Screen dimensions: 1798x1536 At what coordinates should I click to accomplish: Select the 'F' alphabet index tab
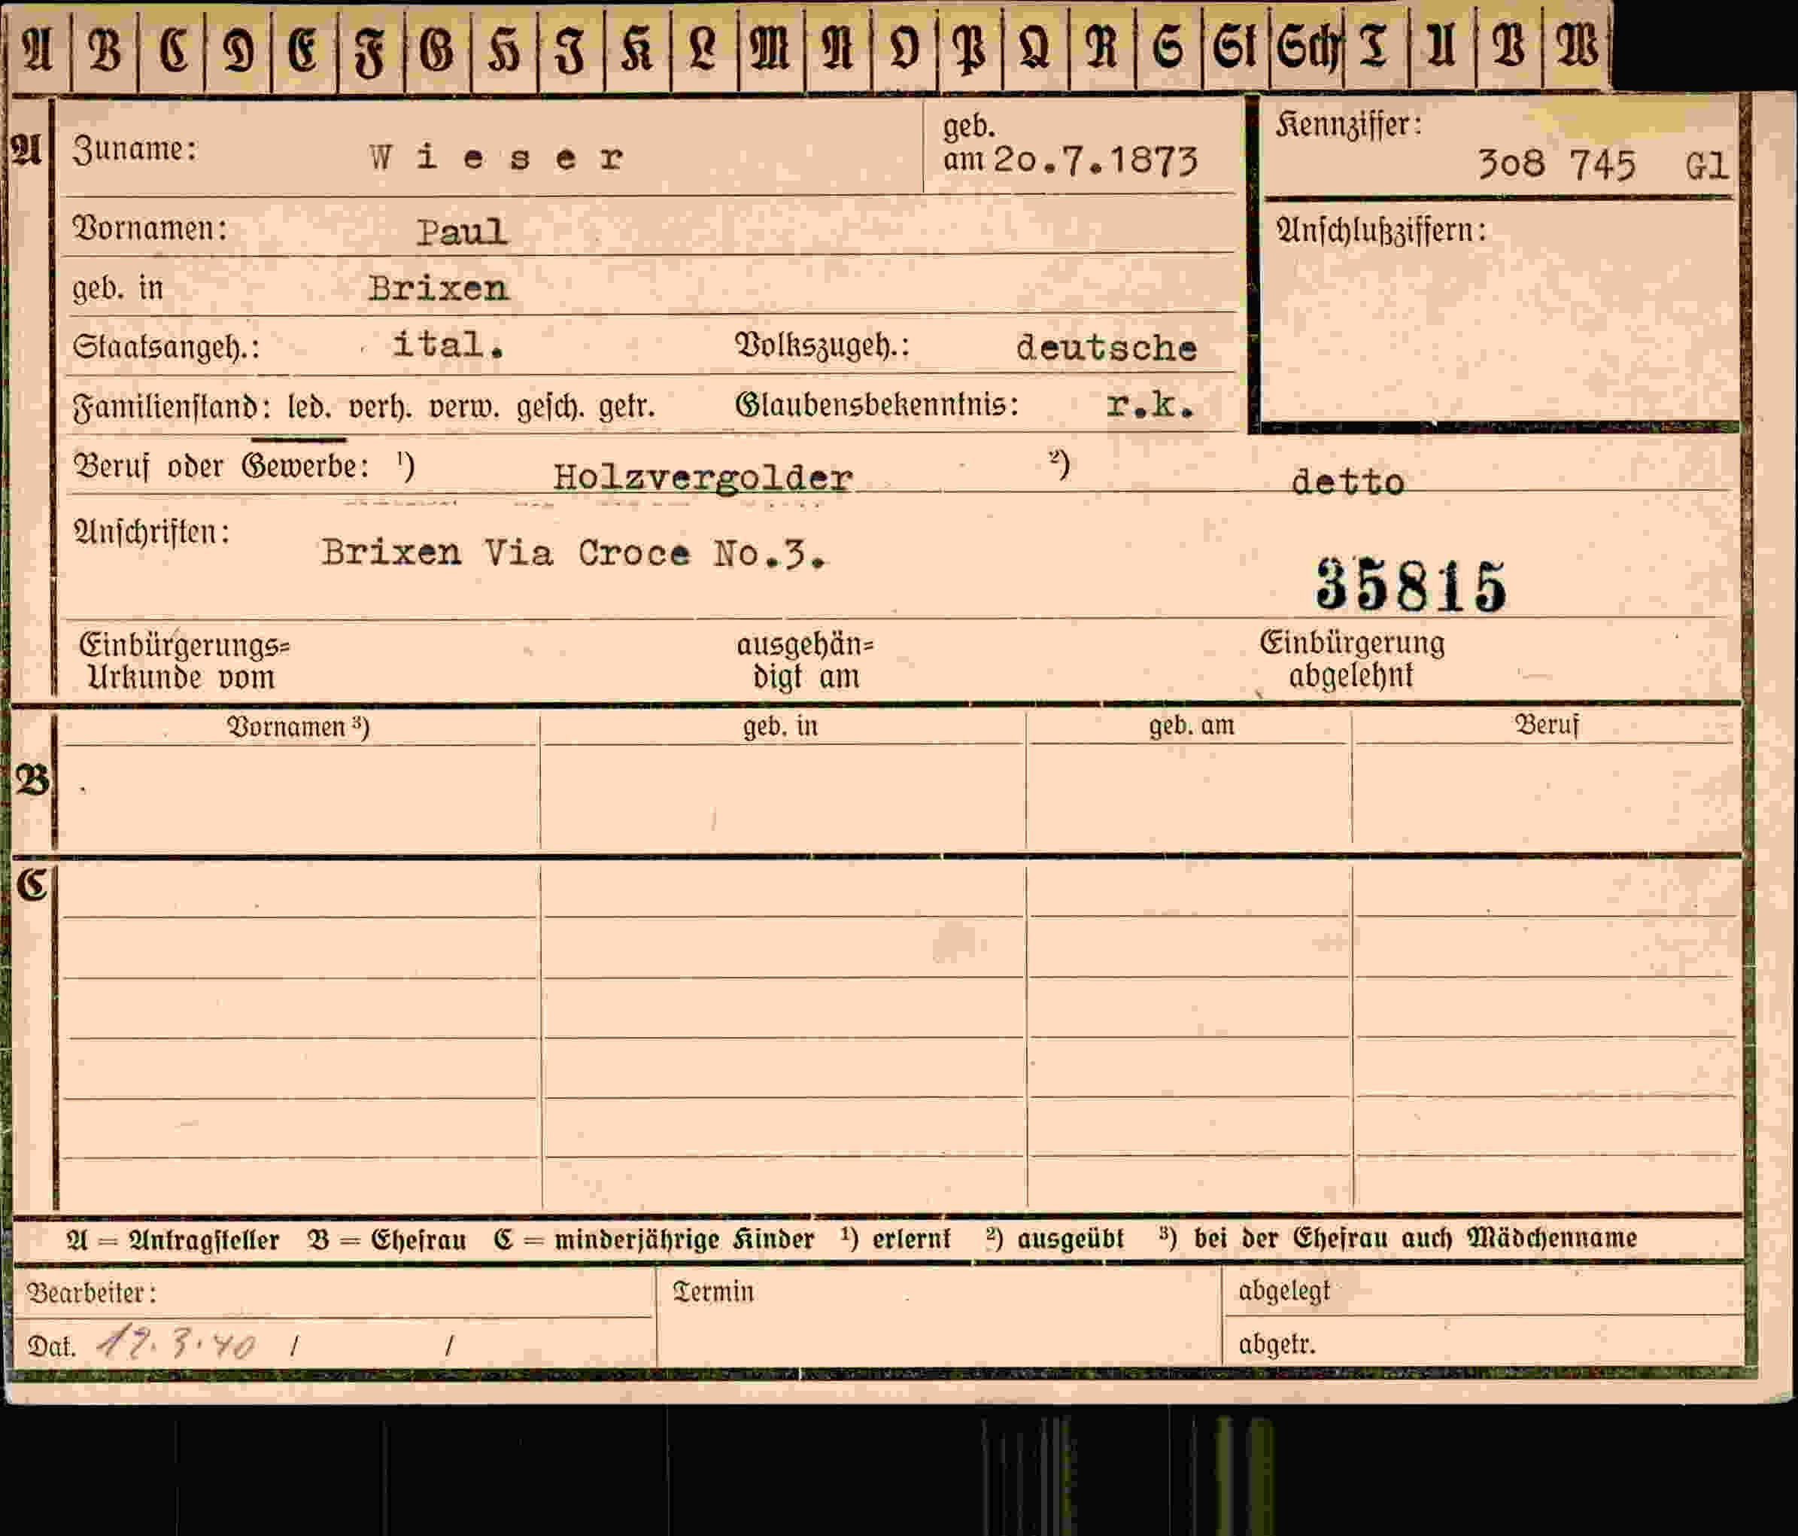click(372, 47)
